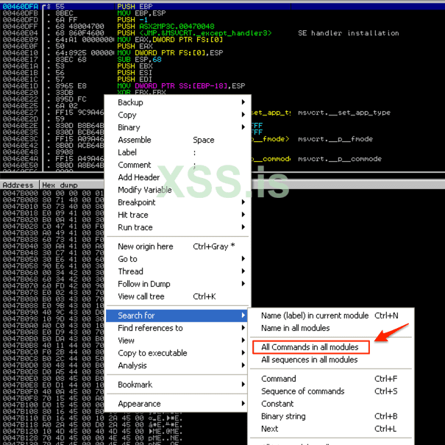Screen dimensions: 445x445
Task: Choose All sequences in all modules
Action: (x=331, y=359)
